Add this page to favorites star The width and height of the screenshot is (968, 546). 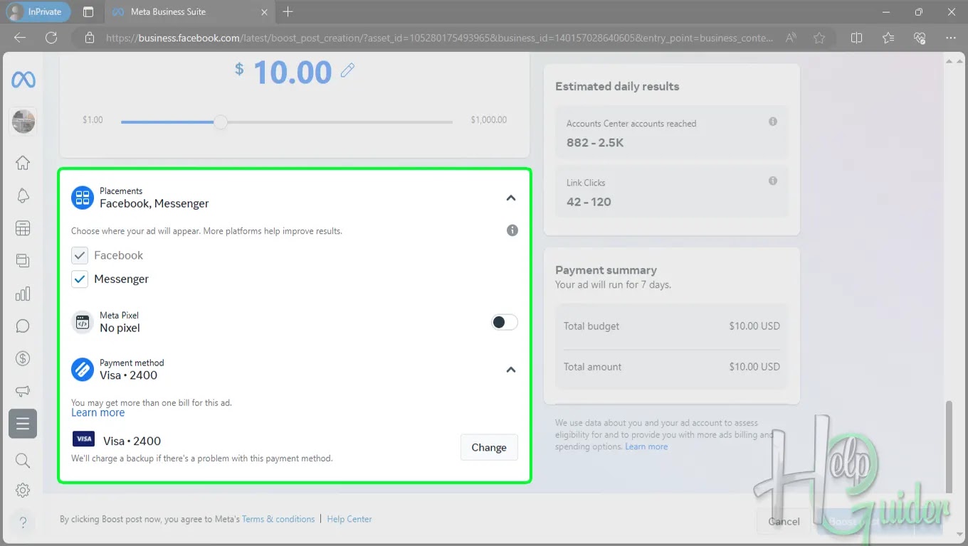[x=819, y=38]
